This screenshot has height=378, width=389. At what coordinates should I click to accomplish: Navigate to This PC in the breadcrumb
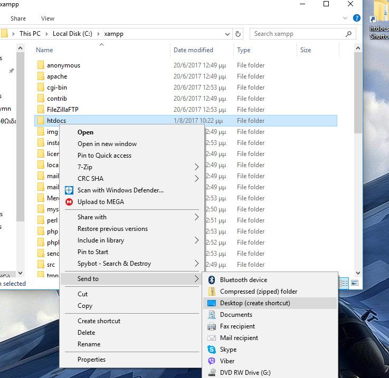click(x=30, y=34)
